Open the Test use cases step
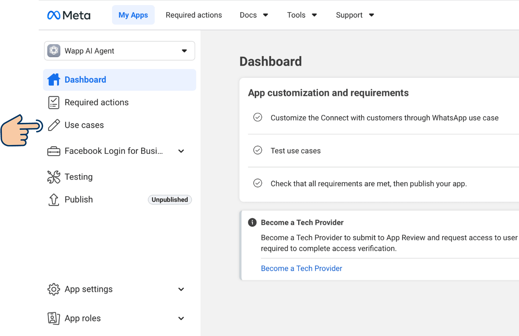Image resolution: width=519 pixels, height=336 pixels. coord(296,151)
